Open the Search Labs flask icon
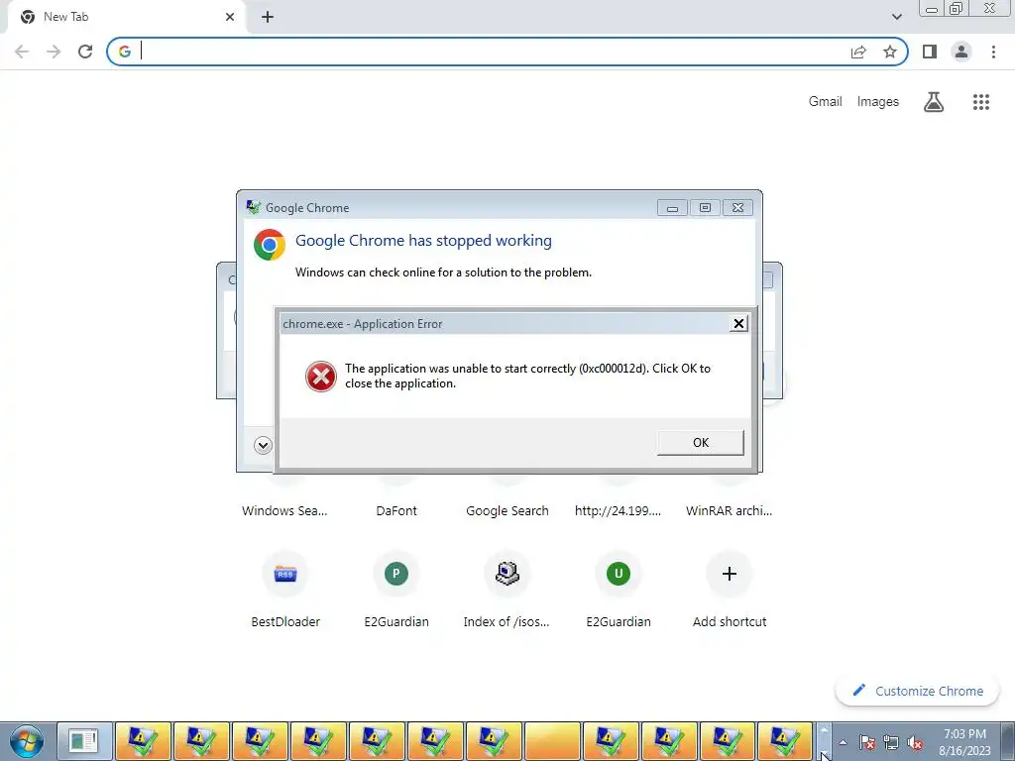Screen dimensions: 1015x761 pyautogui.click(x=934, y=102)
